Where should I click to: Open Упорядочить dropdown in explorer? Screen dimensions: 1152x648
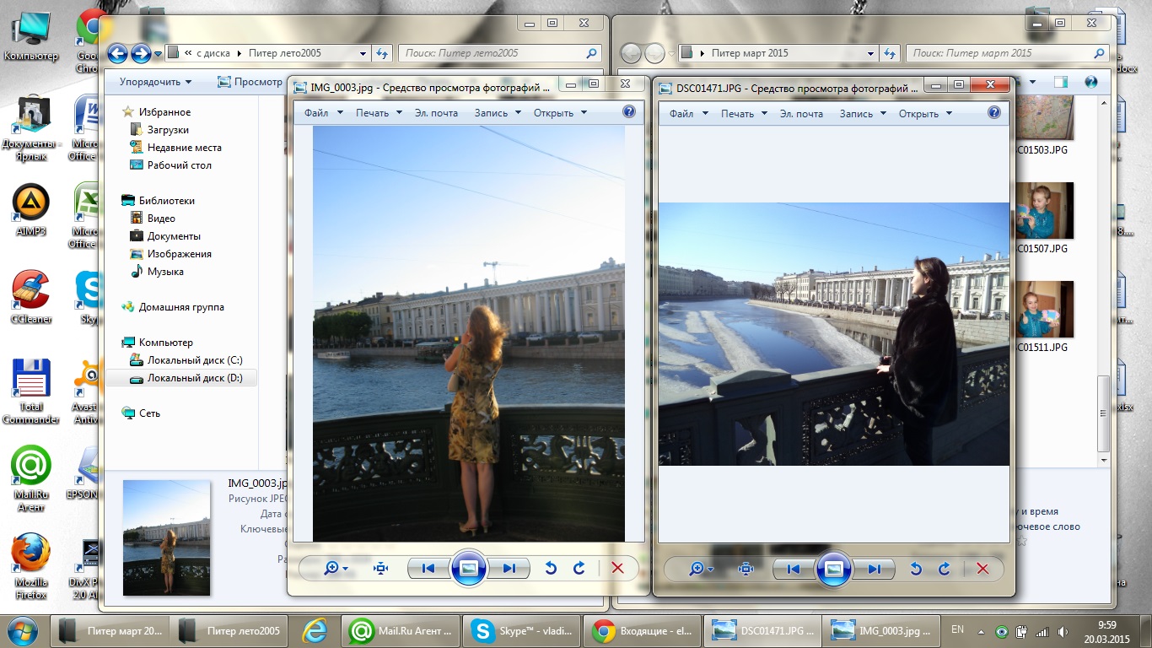(x=155, y=82)
